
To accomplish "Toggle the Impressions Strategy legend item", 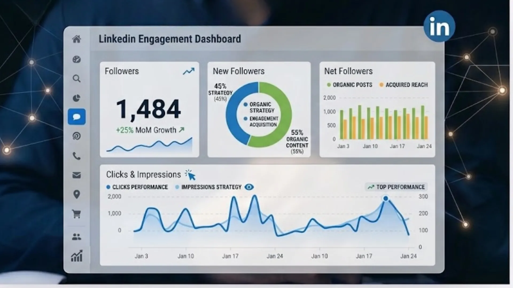I will 208,187.
